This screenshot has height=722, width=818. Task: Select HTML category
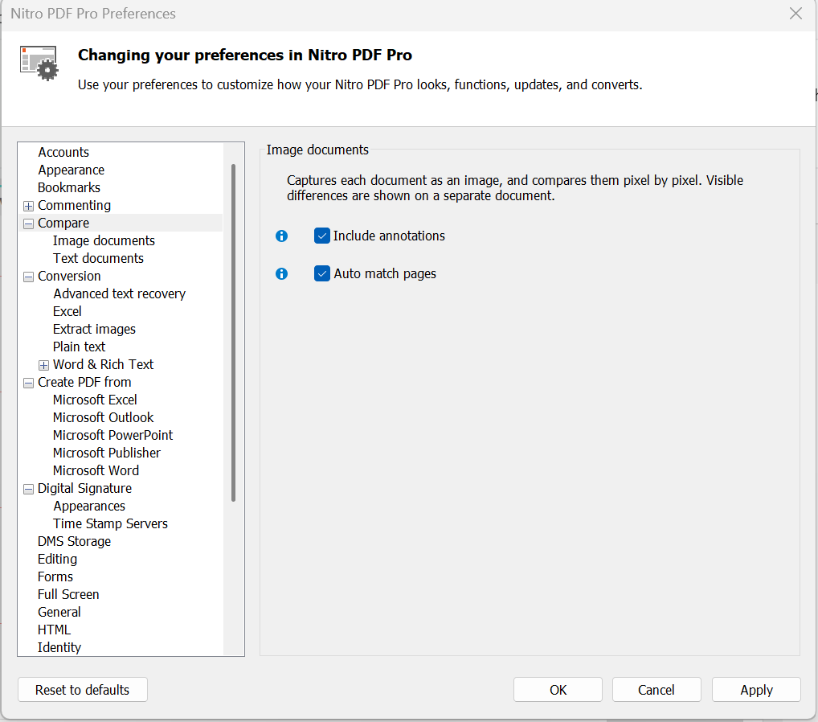tap(54, 630)
